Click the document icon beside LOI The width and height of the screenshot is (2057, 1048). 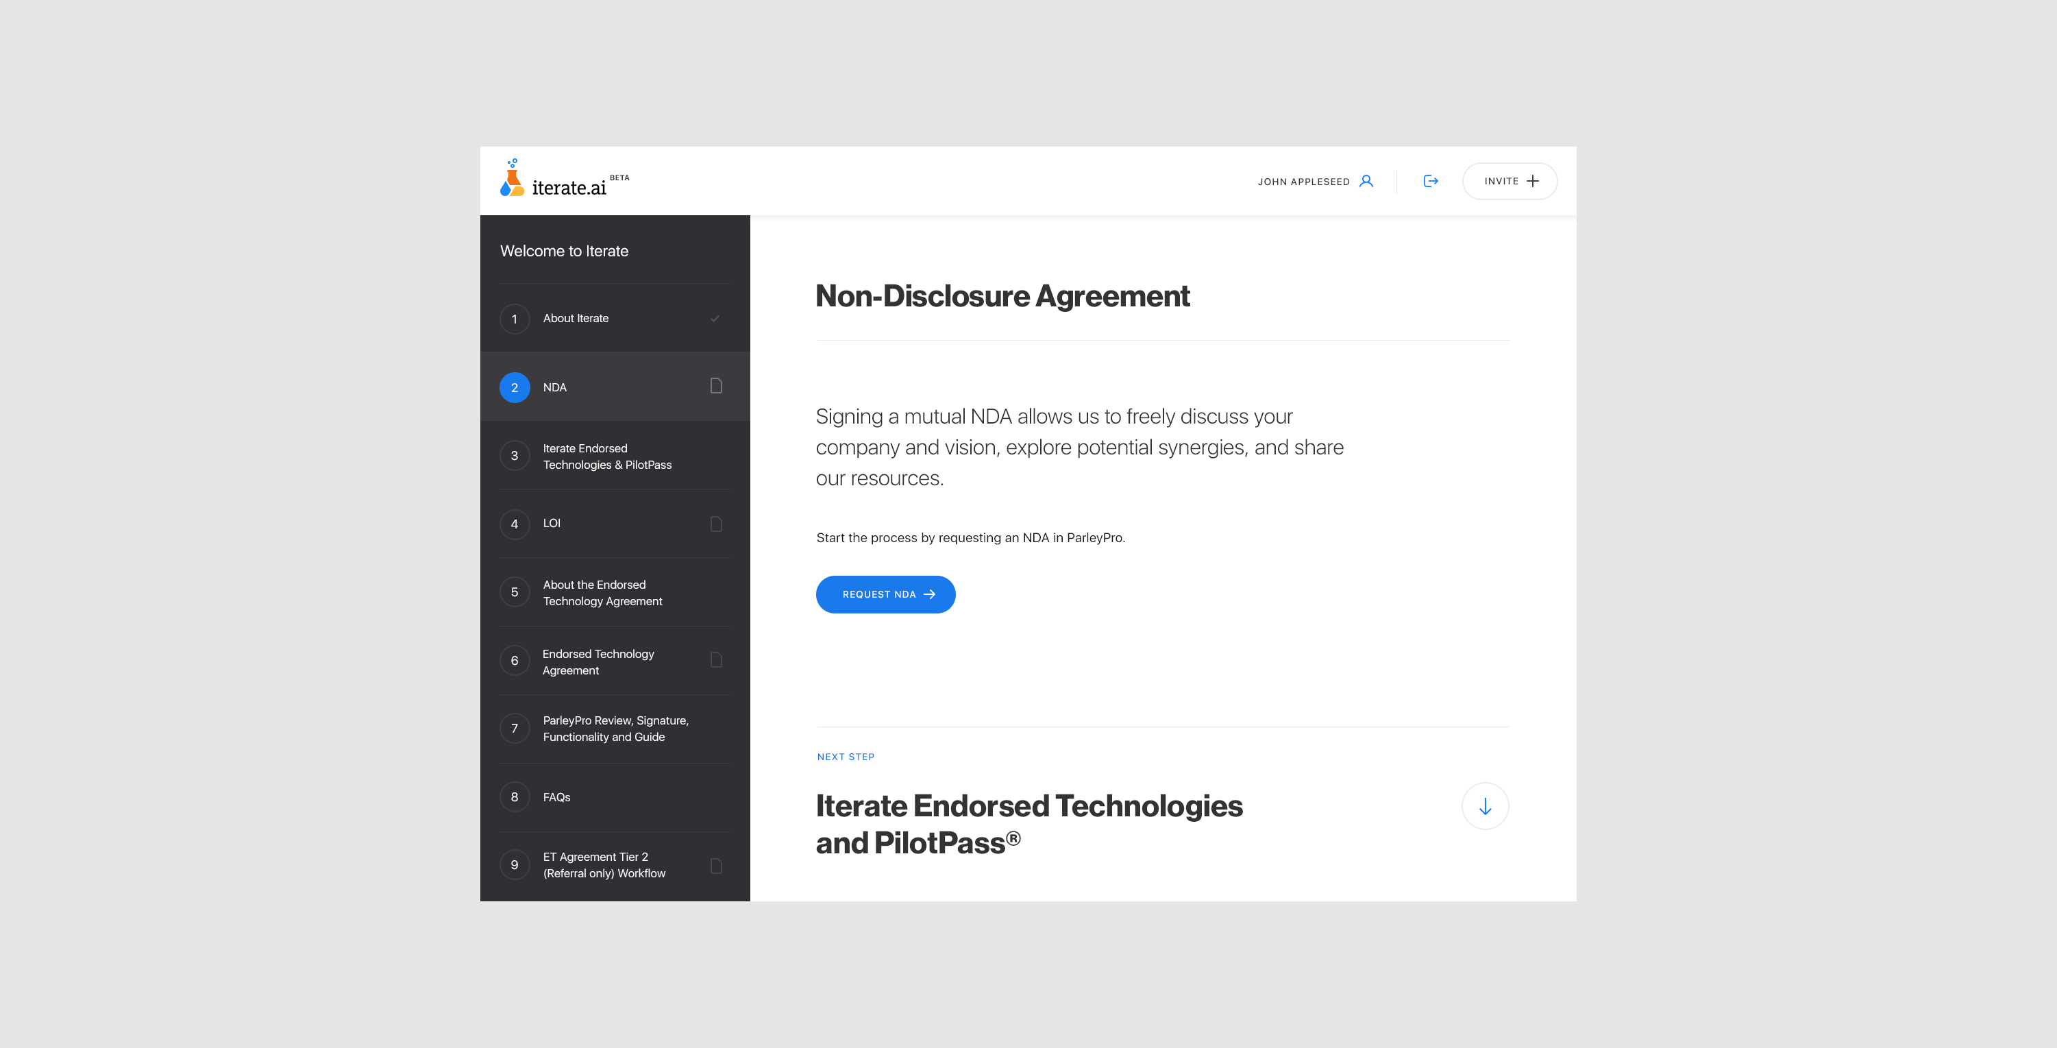click(x=715, y=524)
